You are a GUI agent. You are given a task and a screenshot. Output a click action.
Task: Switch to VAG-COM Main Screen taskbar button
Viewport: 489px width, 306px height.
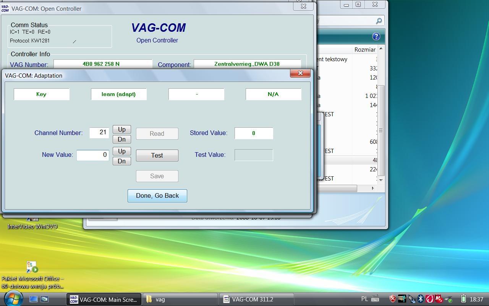pyautogui.click(x=104, y=299)
